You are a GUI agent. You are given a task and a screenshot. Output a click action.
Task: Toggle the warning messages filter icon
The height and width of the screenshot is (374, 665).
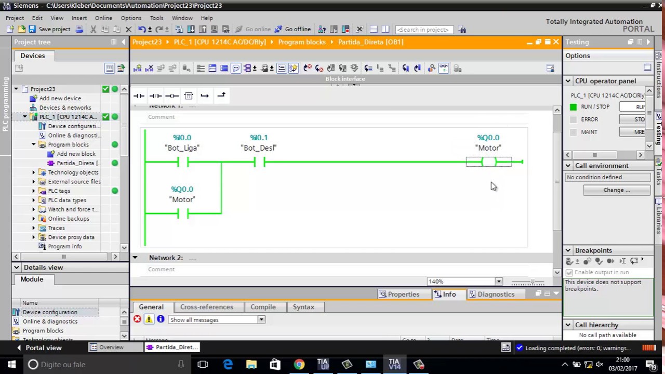click(x=149, y=319)
